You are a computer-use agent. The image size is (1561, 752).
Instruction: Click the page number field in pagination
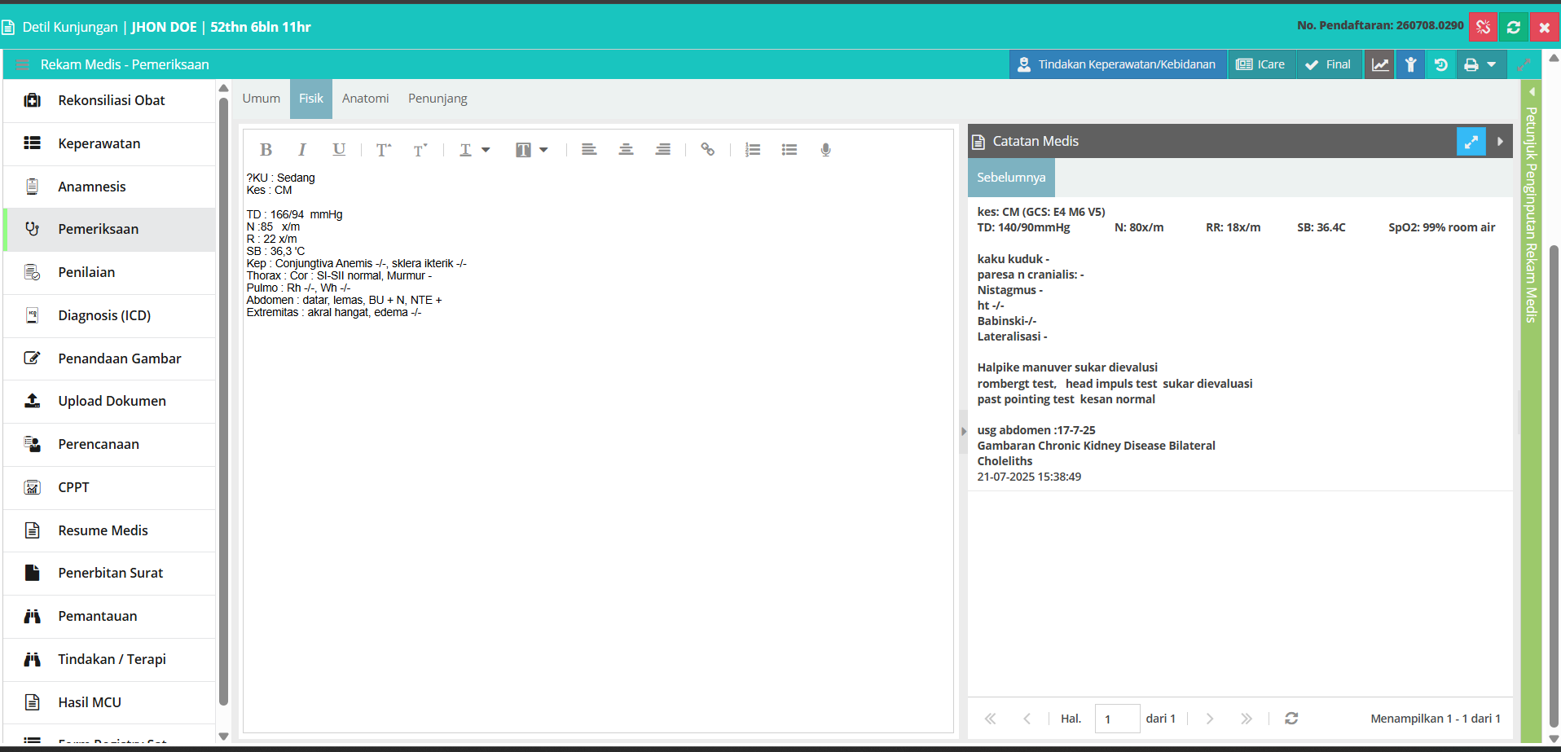[1117, 719]
